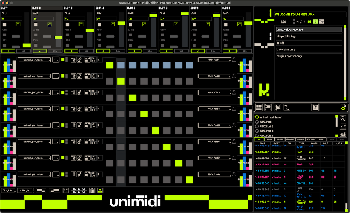Image resolution: width=350 pixels, height=213 pixels.
Task: Open the slots layout view icon
Action: point(259,107)
